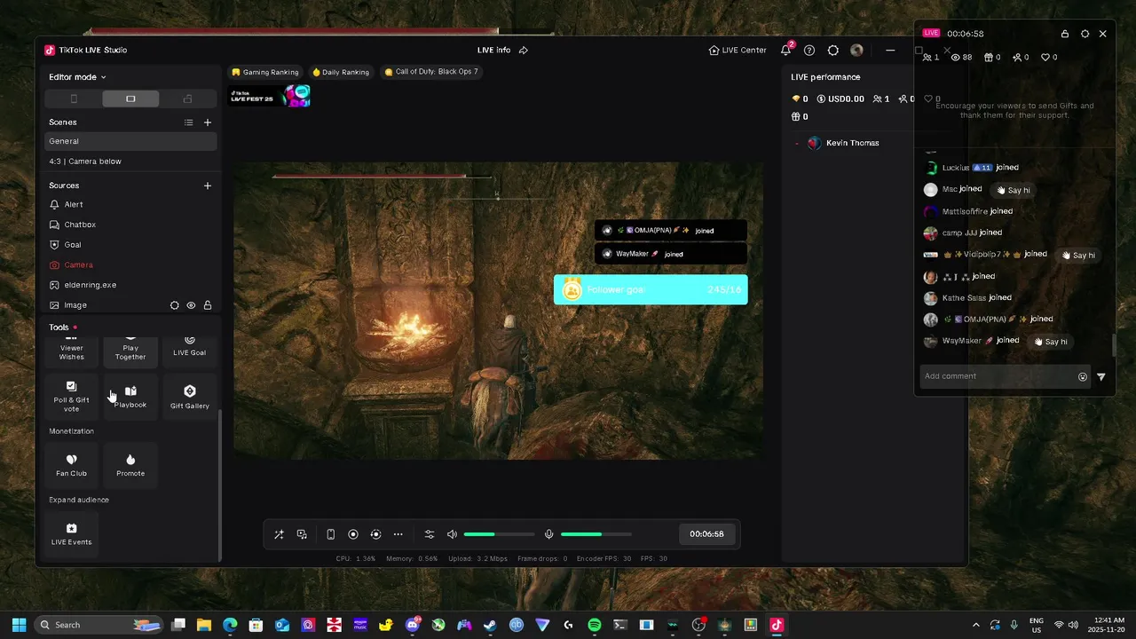Switch to landscape layout mode
The height and width of the screenshot is (639, 1136).
pos(130,99)
